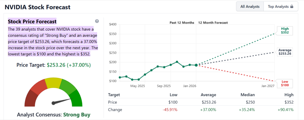Image resolution: width=304 pixels, height=120 pixels.
Task: Click the High $352 chart label
Action: tap(285, 31)
